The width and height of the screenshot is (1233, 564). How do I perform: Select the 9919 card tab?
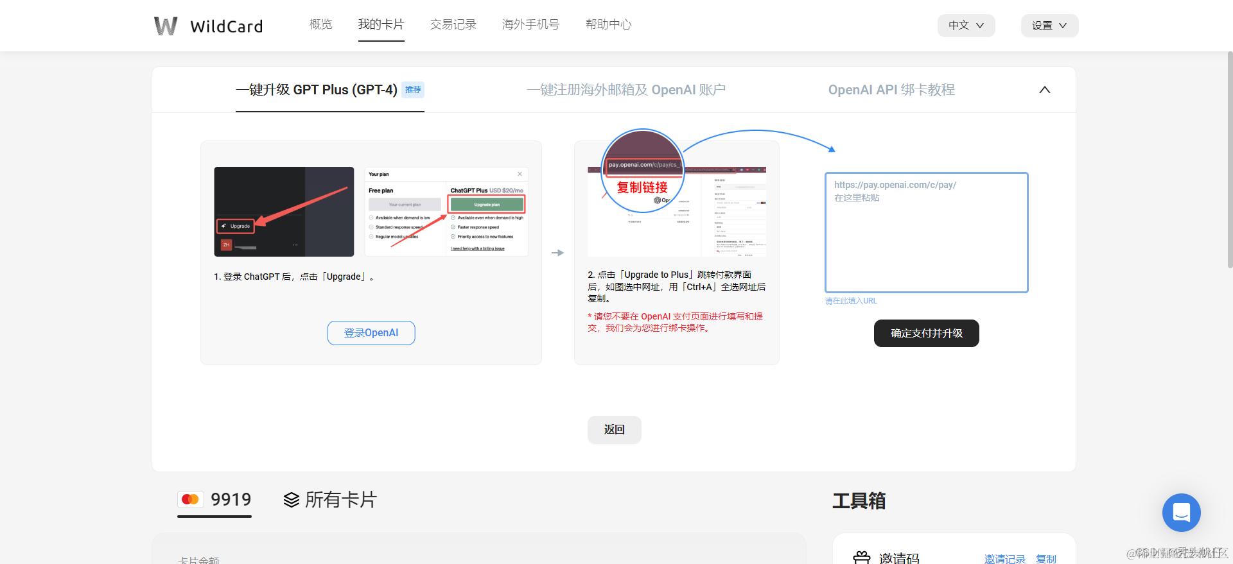coord(214,500)
